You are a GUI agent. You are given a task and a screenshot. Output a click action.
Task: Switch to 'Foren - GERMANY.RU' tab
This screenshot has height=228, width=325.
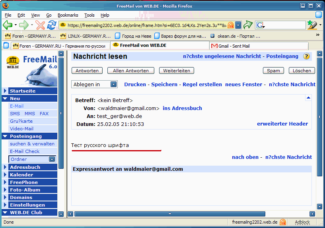60,46
